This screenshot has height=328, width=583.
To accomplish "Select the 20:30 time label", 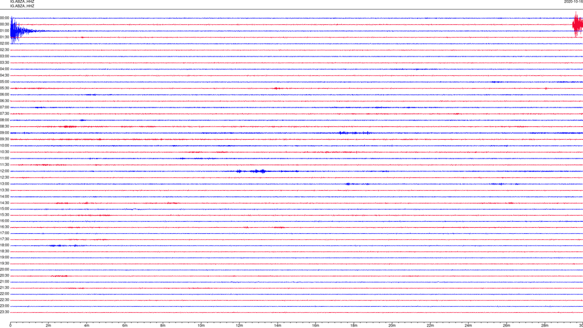I will tap(4, 276).
